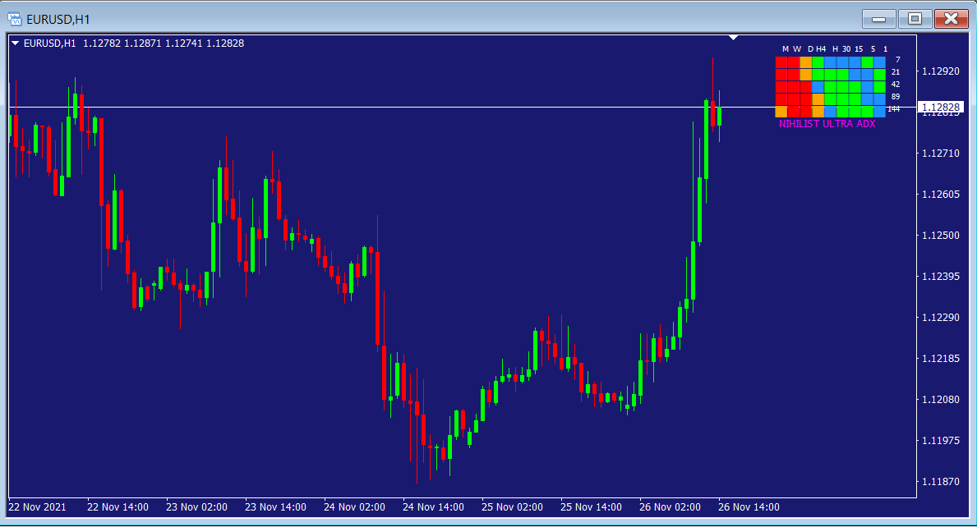Click the current price label 1.12828
Image resolution: width=977 pixels, height=527 pixels.
(941, 108)
